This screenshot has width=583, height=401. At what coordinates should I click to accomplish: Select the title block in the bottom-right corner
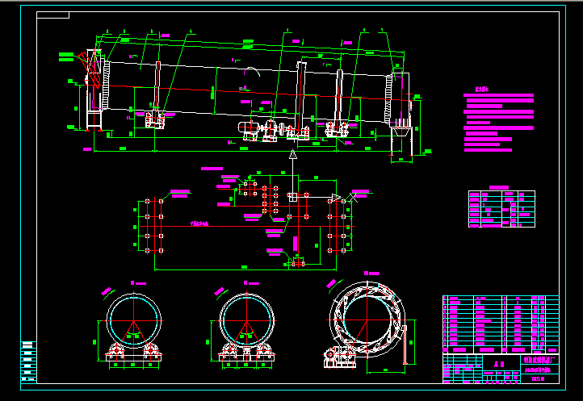point(500,367)
